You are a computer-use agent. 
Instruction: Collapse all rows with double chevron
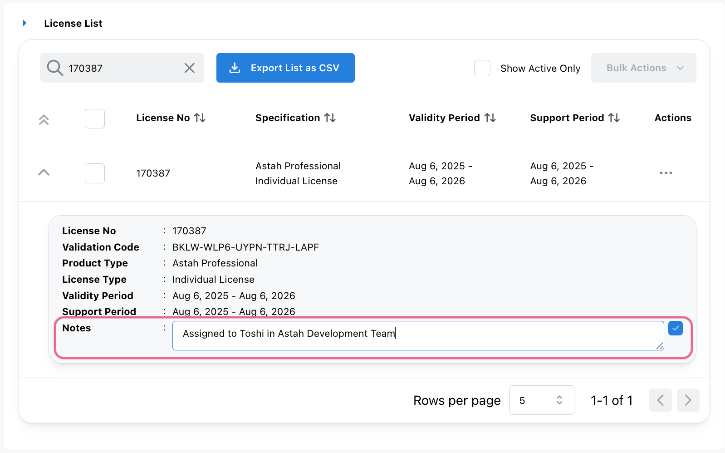44,119
